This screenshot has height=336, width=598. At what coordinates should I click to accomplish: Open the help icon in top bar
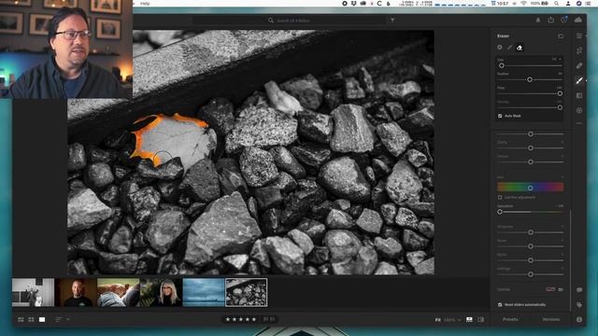pos(564,20)
